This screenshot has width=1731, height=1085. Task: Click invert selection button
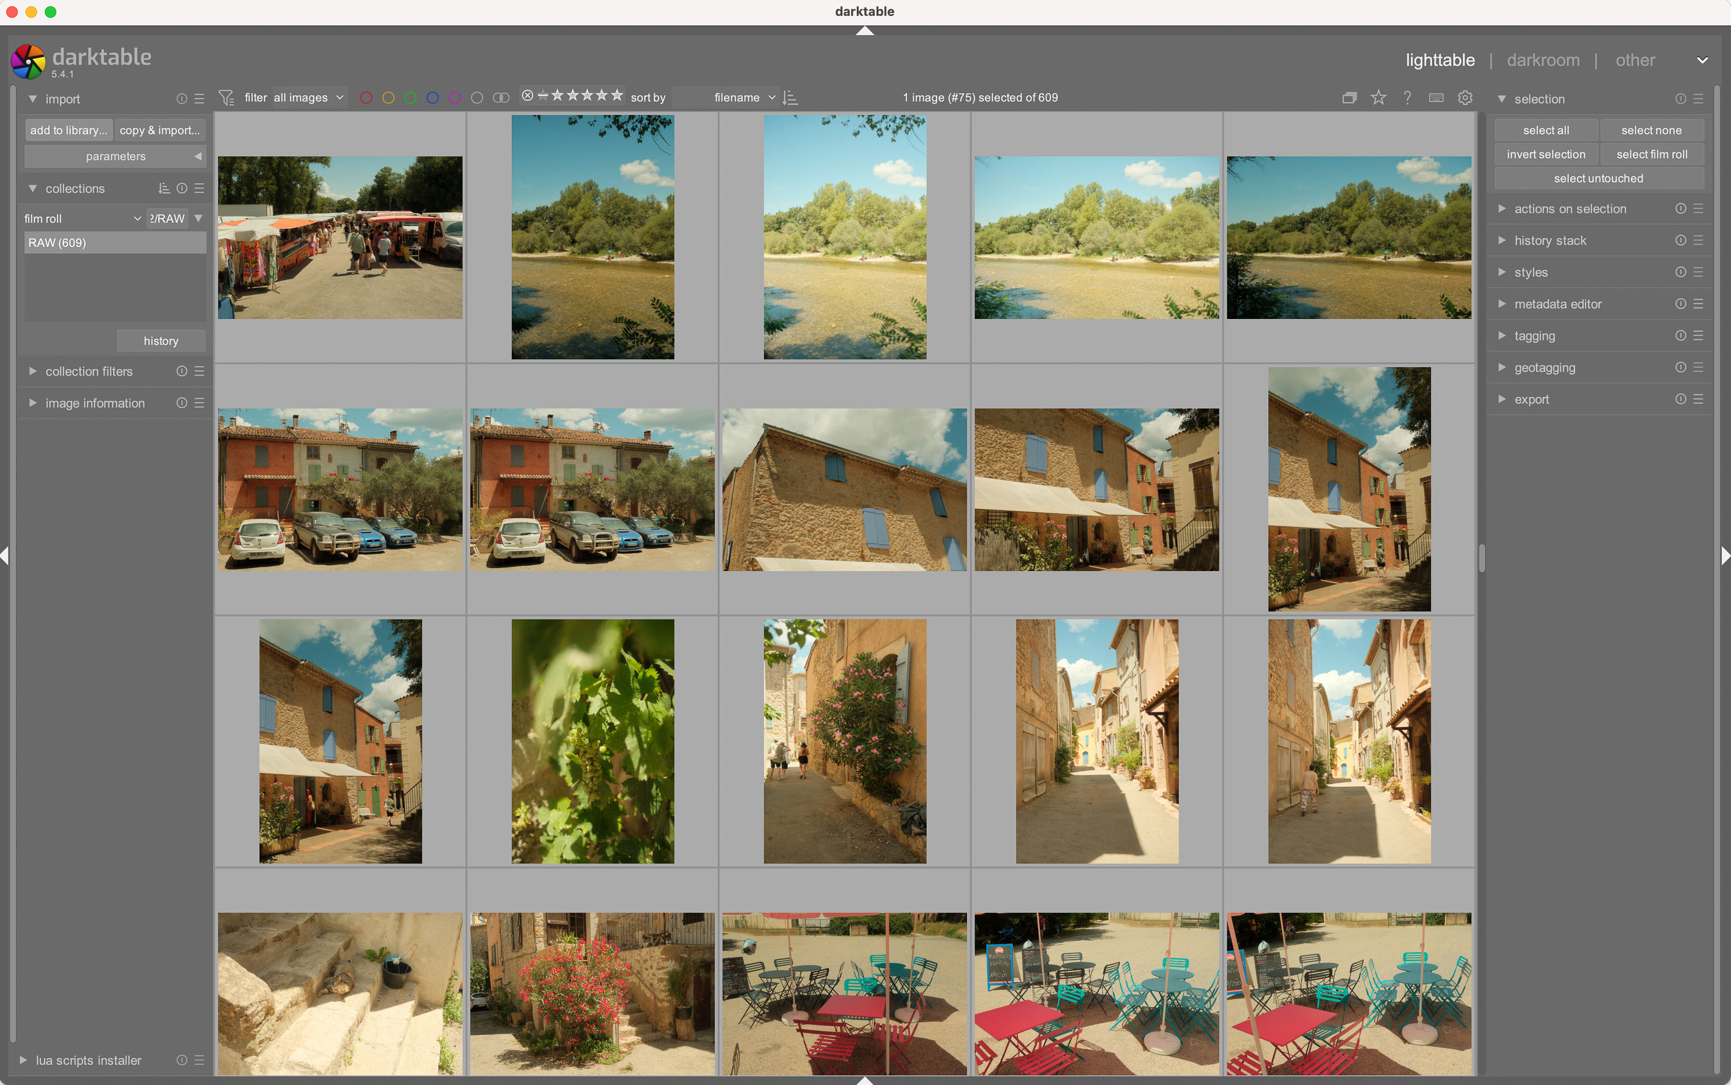point(1546,154)
